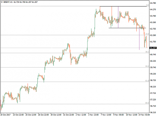Screen dimensions: 157x117
Task: Select the 57.220 price axis label
Action: [x=153, y=100]
